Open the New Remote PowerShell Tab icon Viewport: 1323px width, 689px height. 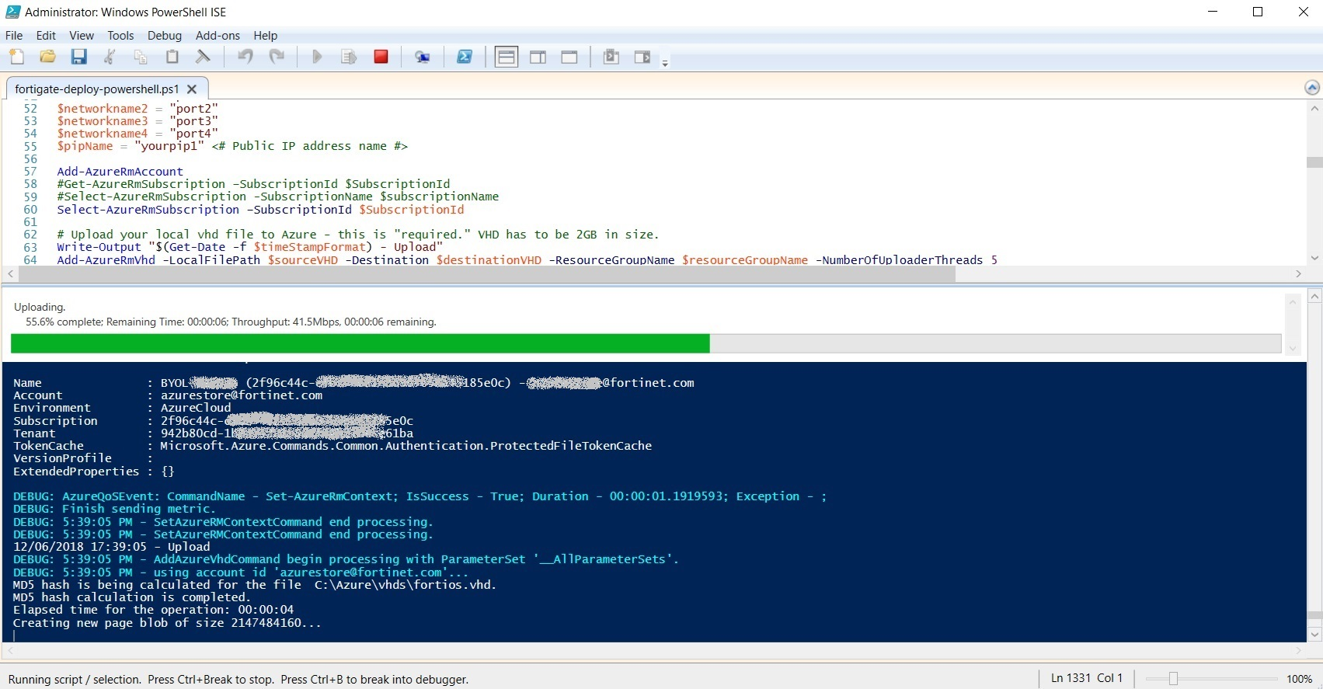[423, 57]
